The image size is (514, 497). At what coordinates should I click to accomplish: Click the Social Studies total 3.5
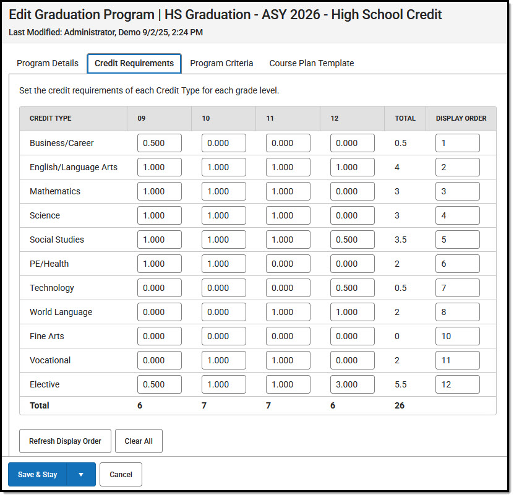pos(400,240)
